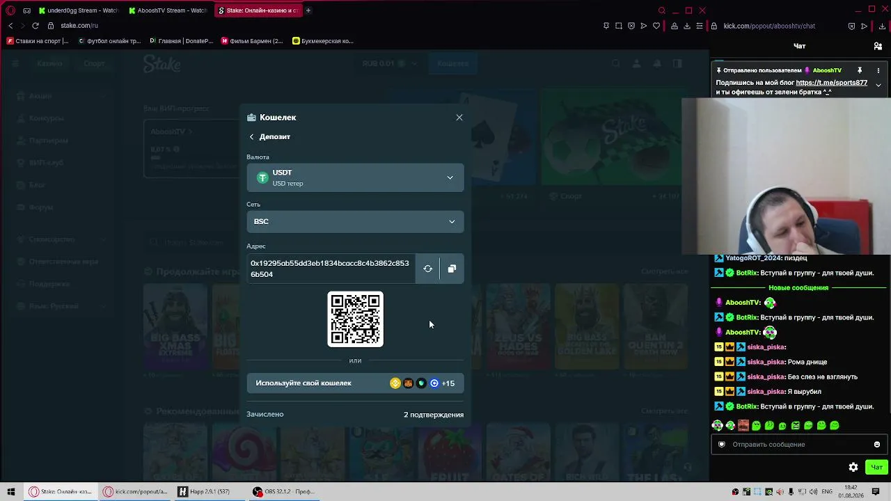The image size is (891, 501).
Task: Close the Кошелек wallet dialog
Action: click(459, 118)
